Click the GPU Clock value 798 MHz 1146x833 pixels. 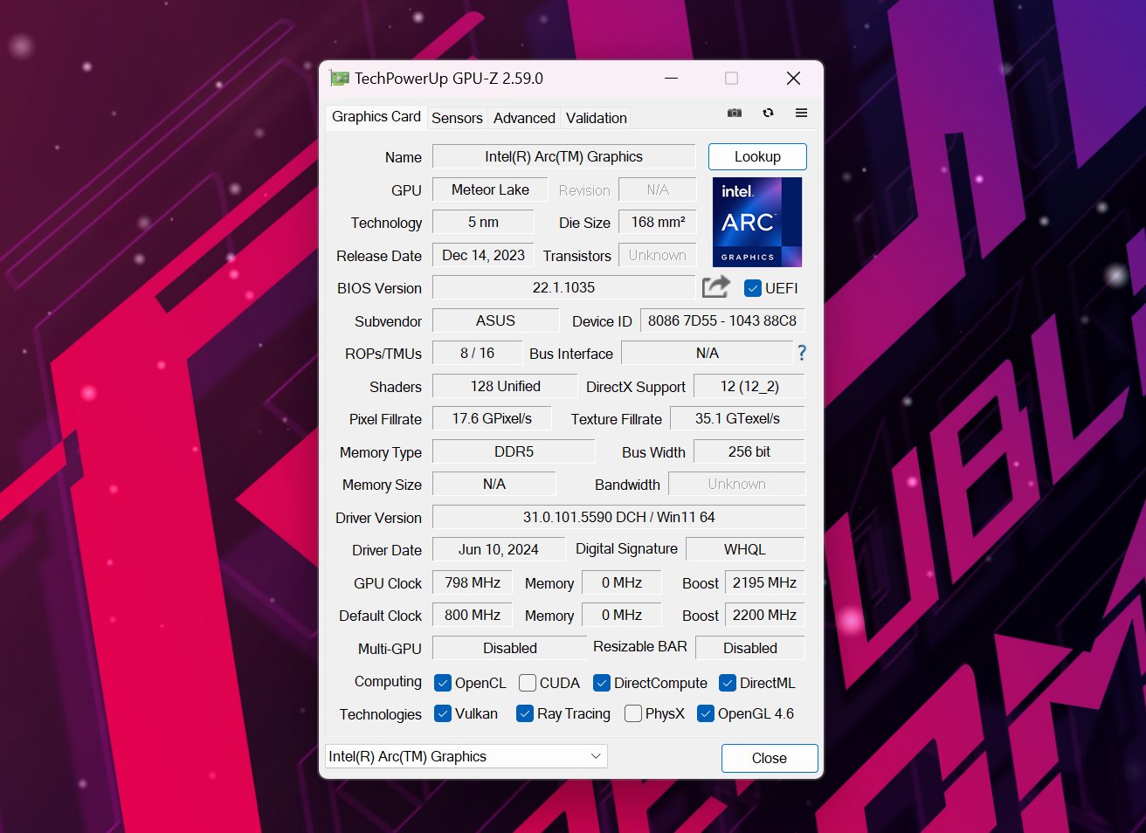[x=473, y=582]
